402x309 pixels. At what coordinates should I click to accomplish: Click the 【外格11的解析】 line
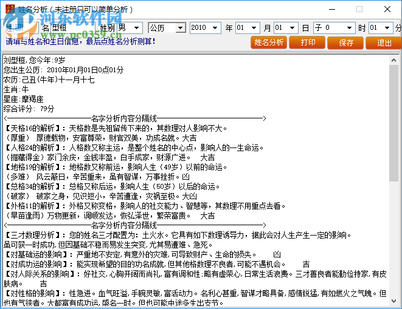pos(144,206)
